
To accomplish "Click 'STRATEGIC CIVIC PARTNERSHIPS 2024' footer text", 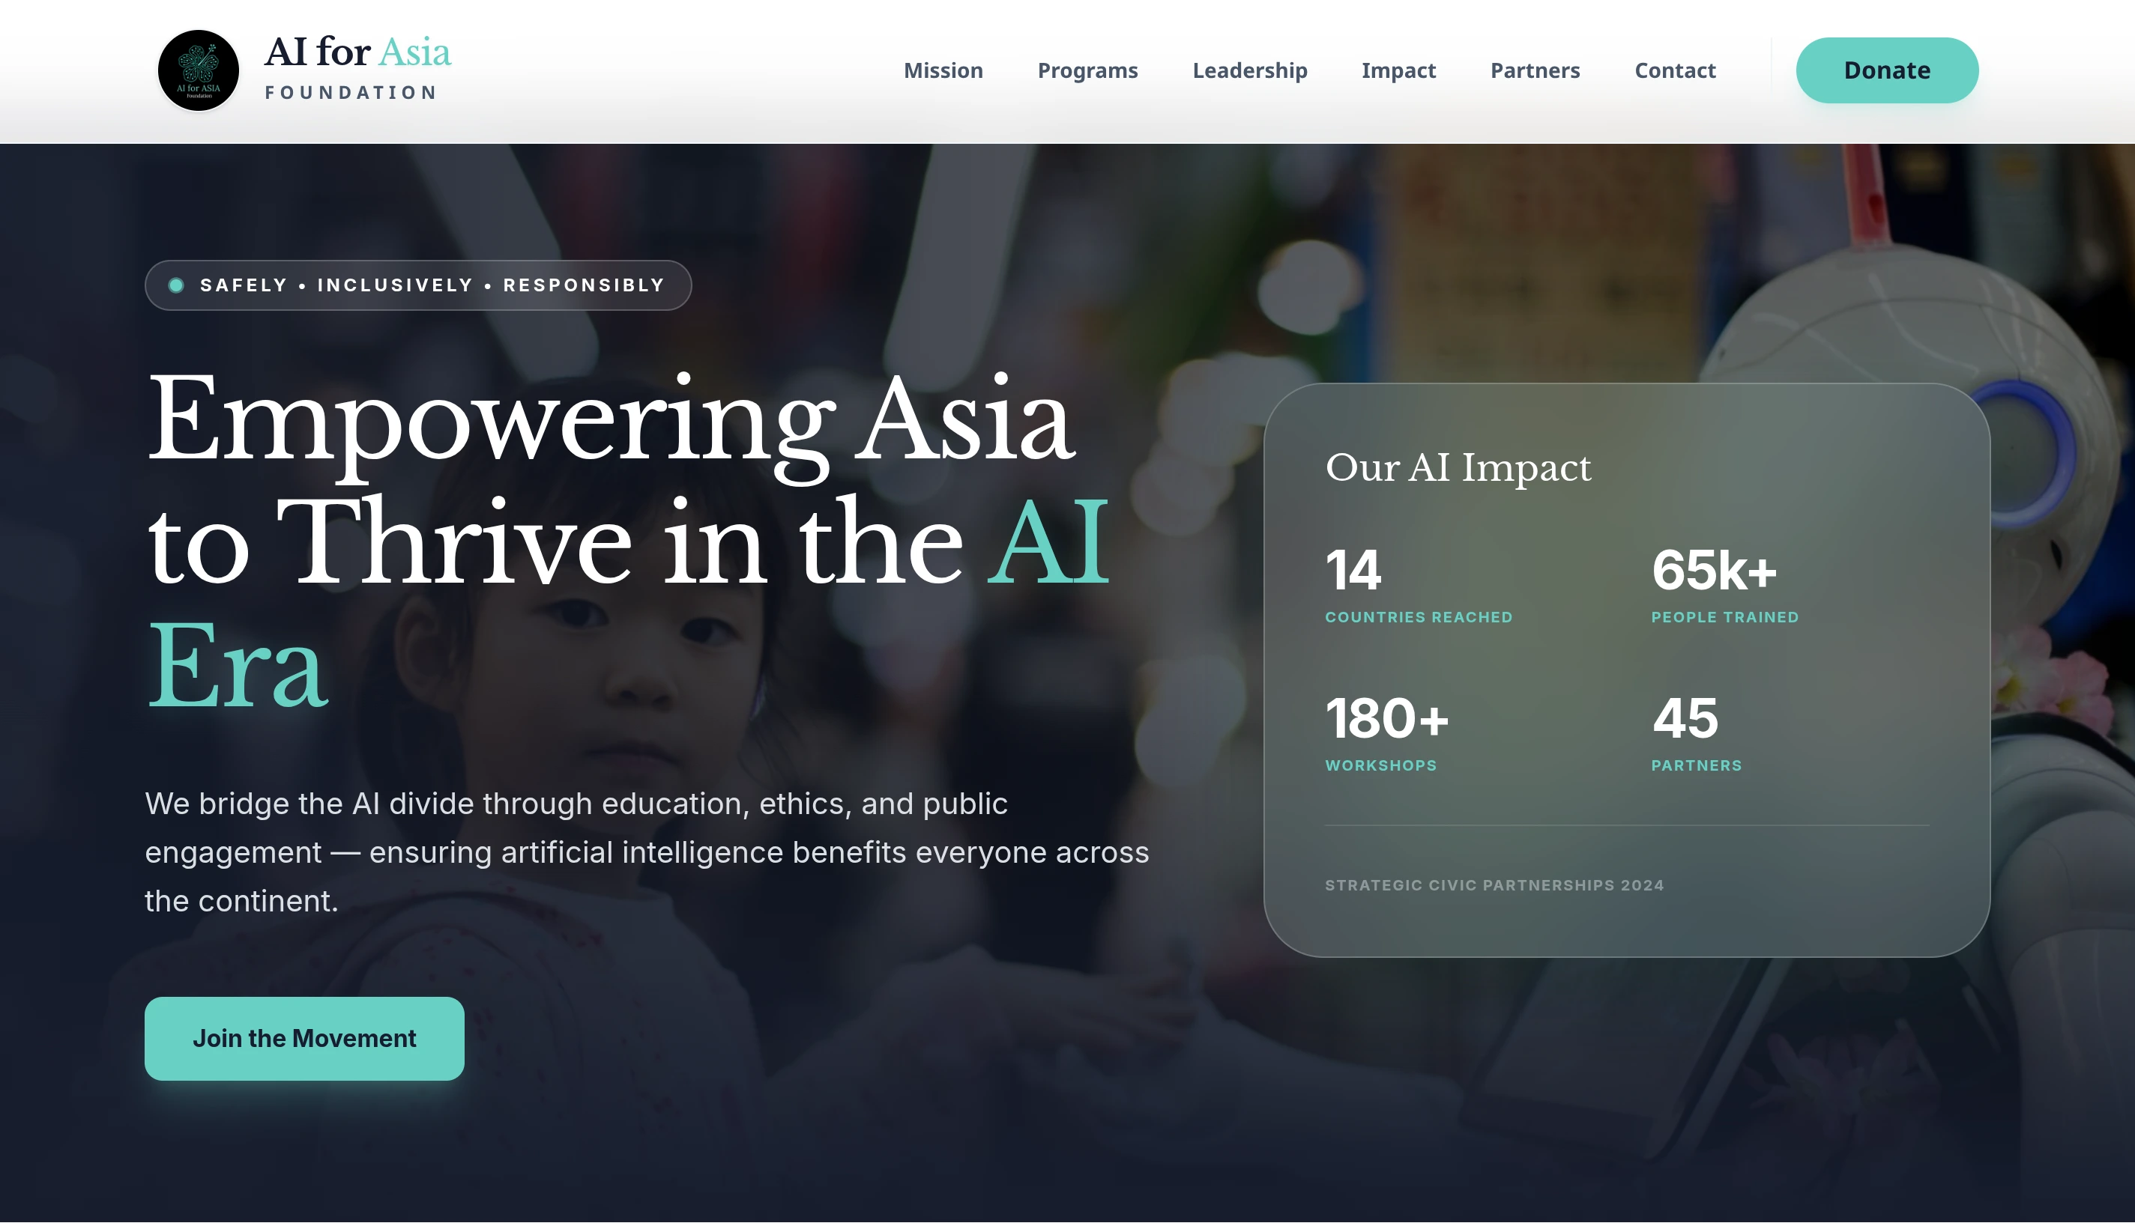I will coord(1494,885).
